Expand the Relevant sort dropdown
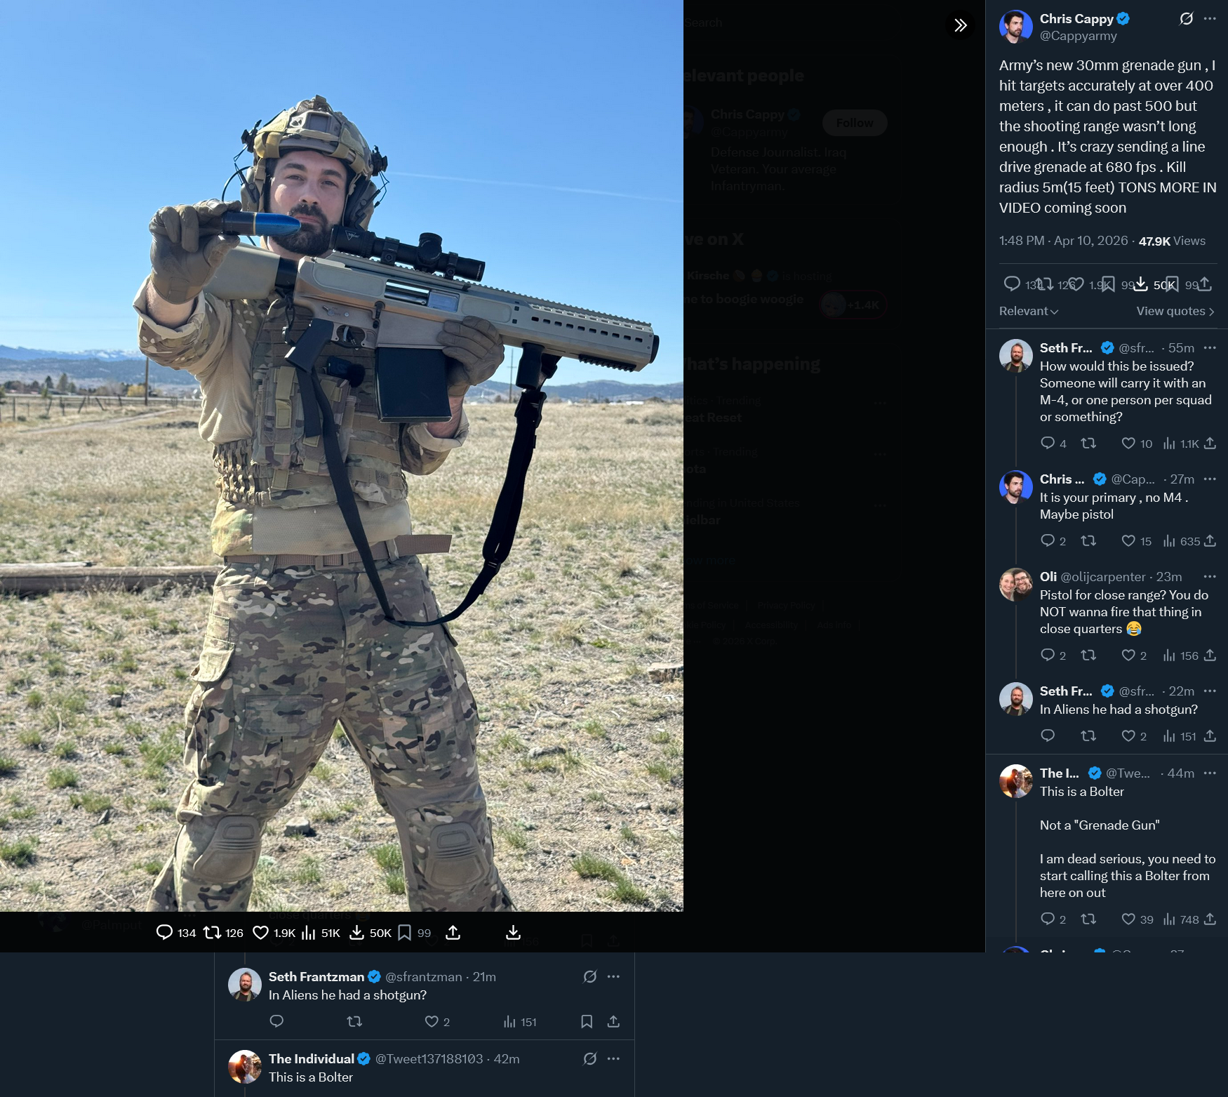 pos(1029,311)
